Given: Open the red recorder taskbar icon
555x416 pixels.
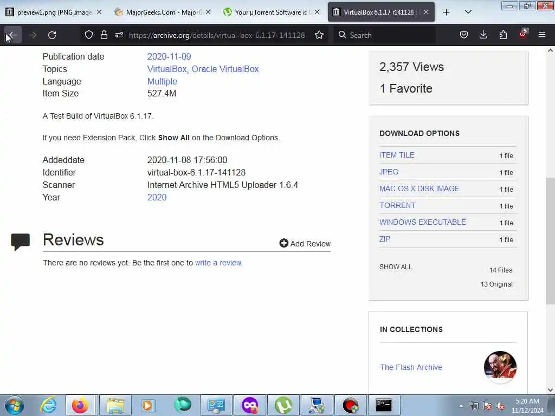Looking at the screenshot, I should [351, 405].
